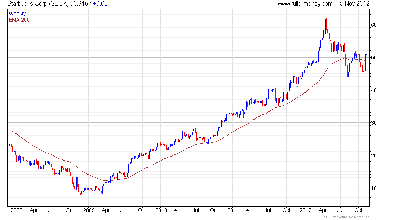Click the Stockcube Research Ltd copyright text

345,217
